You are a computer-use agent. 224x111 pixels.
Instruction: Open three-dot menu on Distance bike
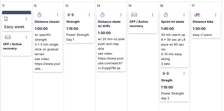click(x=215, y=15)
